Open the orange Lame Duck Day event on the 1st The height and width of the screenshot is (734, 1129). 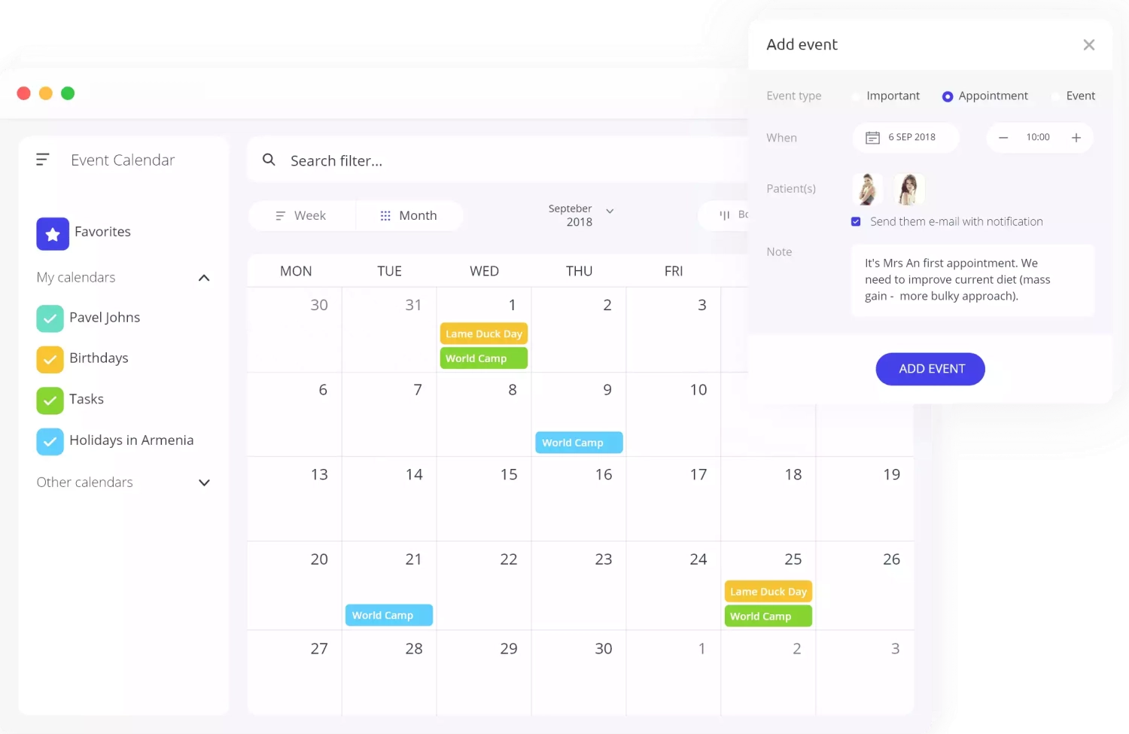pyautogui.click(x=483, y=333)
